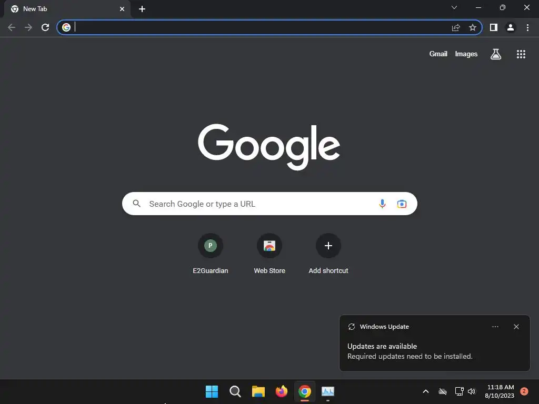Launch File Explorer from the taskbar
Viewport: 539px width, 404px height.
(x=258, y=391)
